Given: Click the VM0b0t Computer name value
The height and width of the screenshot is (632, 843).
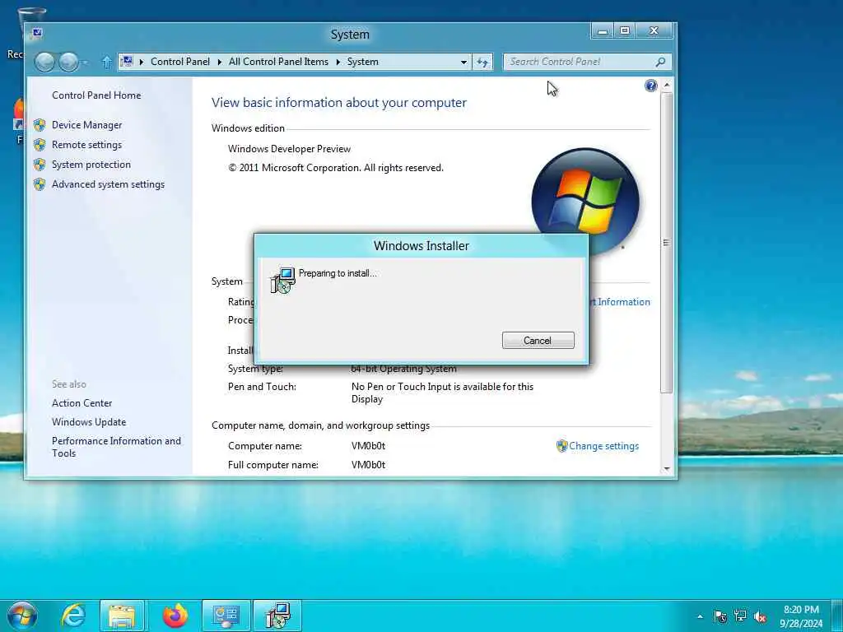Looking at the screenshot, I should click(x=368, y=446).
